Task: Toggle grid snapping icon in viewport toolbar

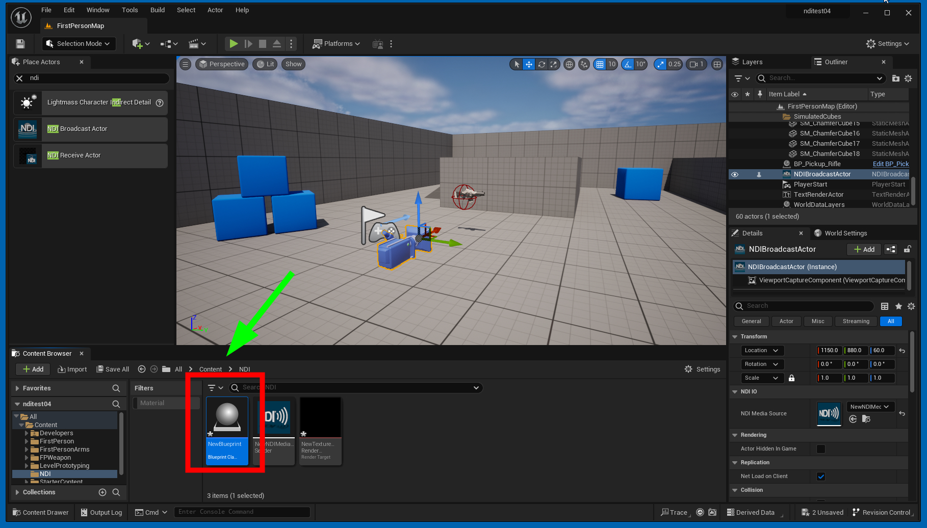Action: [x=600, y=64]
